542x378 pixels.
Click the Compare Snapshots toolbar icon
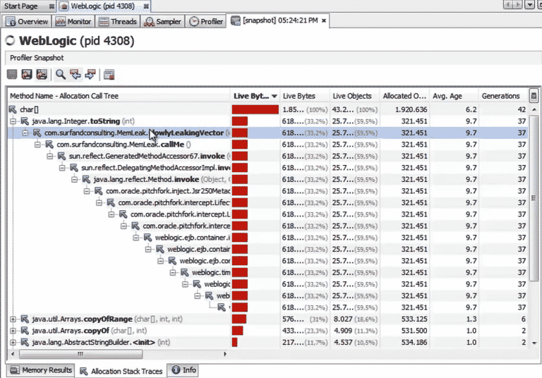109,74
